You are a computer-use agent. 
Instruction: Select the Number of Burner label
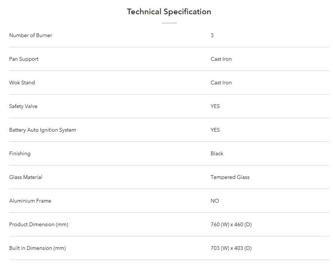pyautogui.click(x=30, y=35)
